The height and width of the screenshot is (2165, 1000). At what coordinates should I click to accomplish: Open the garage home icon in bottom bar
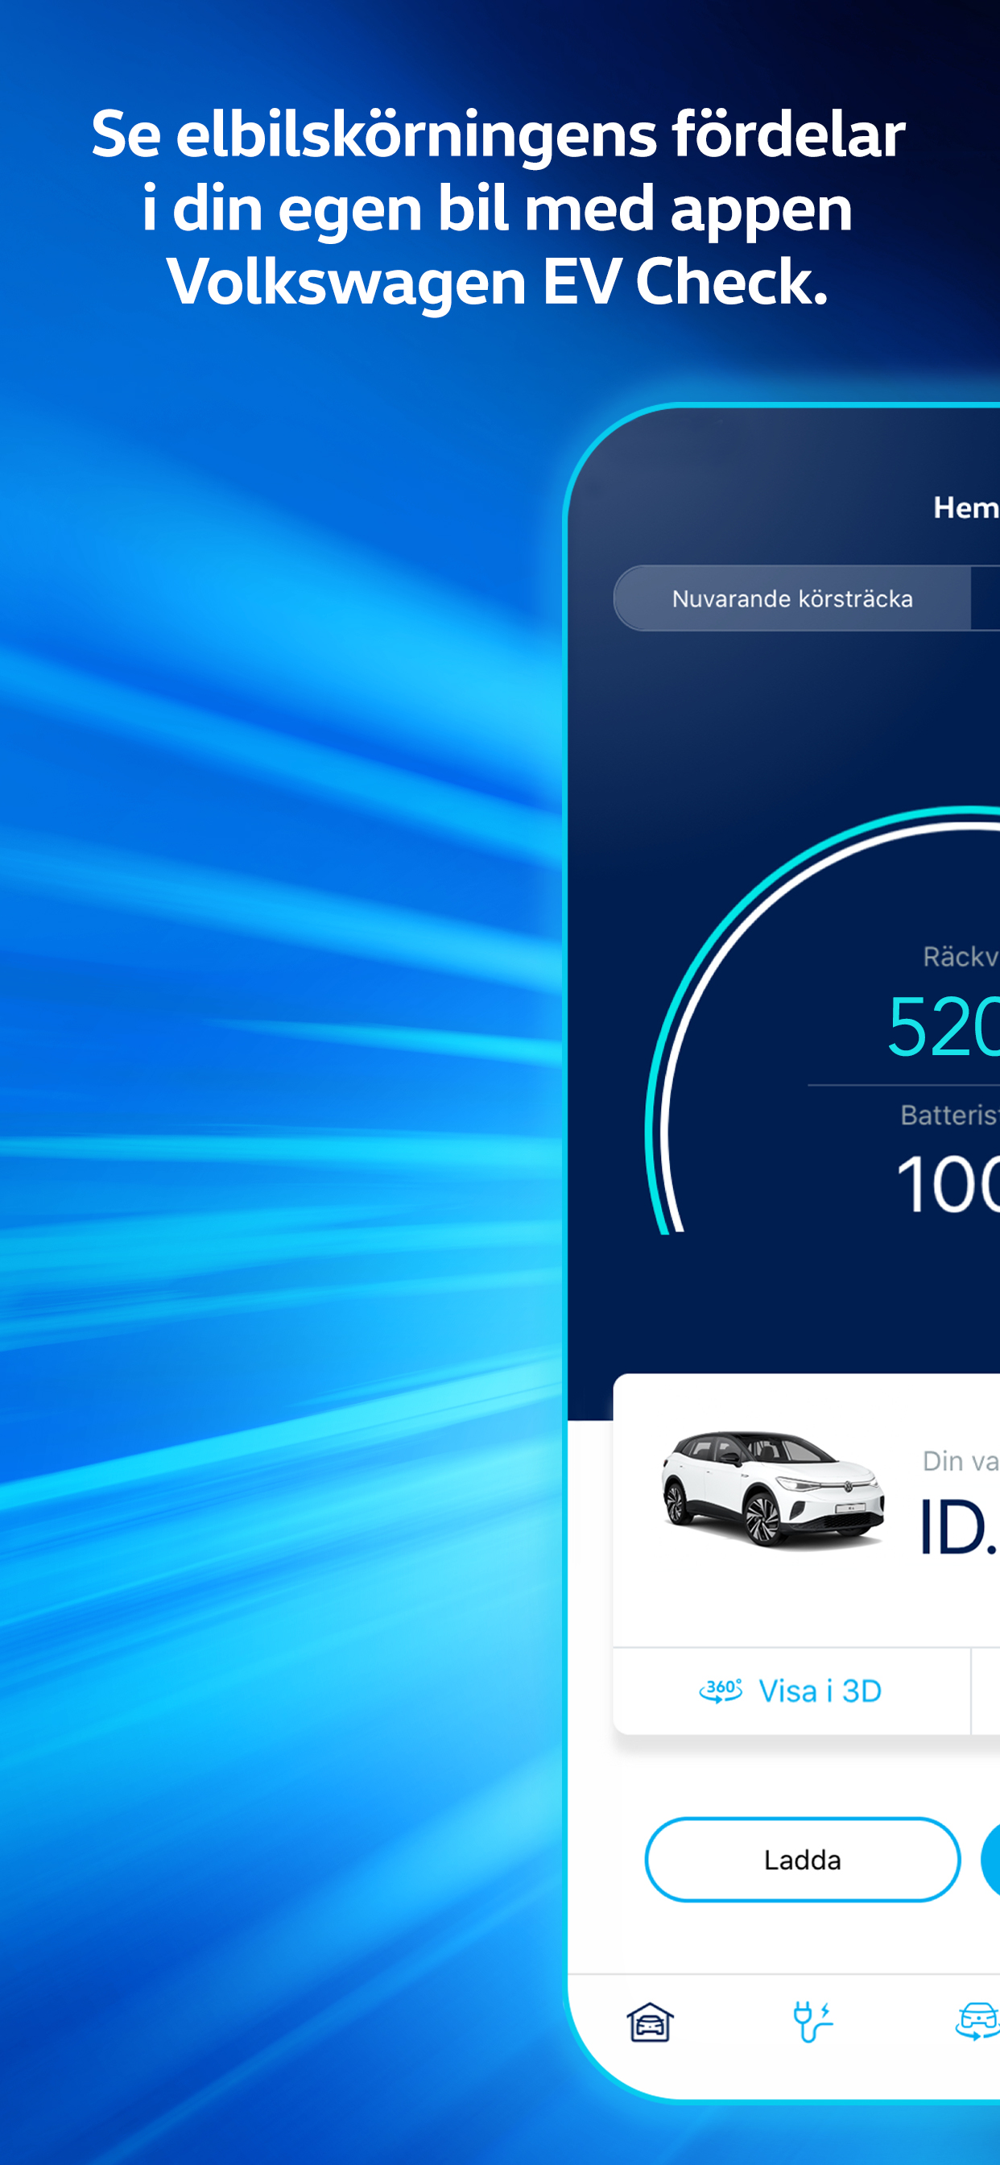(651, 2022)
